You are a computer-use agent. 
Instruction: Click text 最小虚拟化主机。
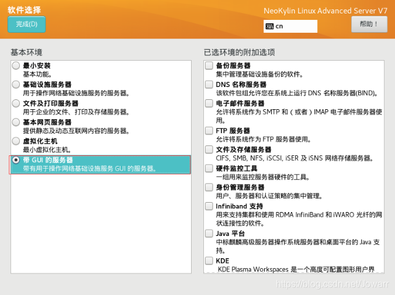(47, 150)
